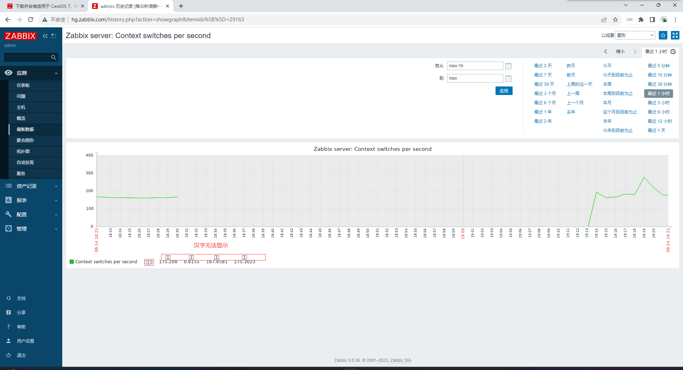Share this page icon in address bar
Screen dimensions: 683x370
coord(604,20)
